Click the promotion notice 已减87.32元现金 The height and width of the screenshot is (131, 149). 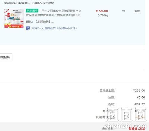pyautogui.click(x=43, y=3)
